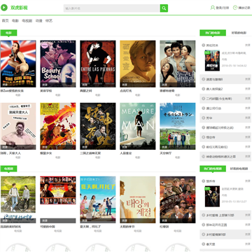
Task: Open the login/register user icon
Action: [x=213, y=8]
